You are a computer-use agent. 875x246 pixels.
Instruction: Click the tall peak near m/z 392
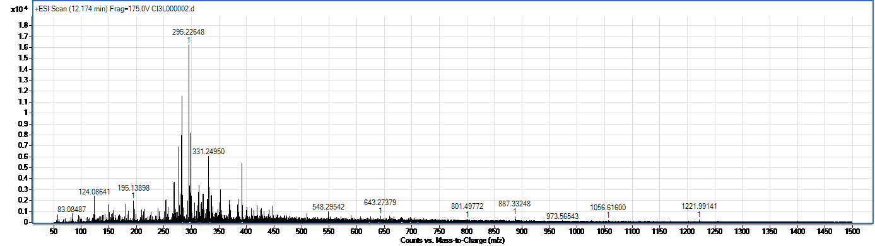coord(242,192)
